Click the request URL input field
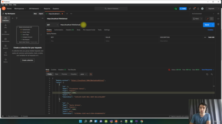The height and width of the screenshot is (124, 222). point(131,25)
